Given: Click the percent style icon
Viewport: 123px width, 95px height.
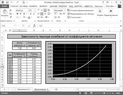Looking at the screenshot, I should click(61, 14).
